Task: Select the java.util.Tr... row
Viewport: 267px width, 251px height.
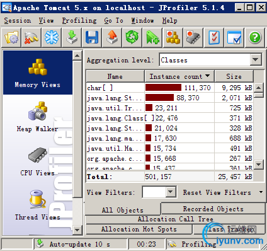Action: click(169, 108)
